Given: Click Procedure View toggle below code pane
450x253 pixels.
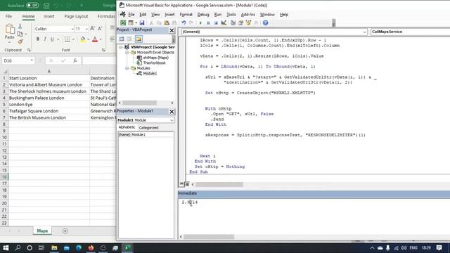Looking at the screenshot, I should 181,184.
